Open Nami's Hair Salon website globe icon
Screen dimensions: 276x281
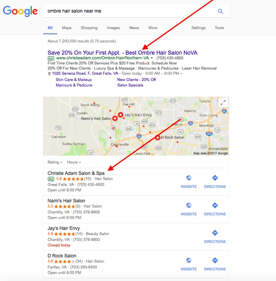coord(189,206)
